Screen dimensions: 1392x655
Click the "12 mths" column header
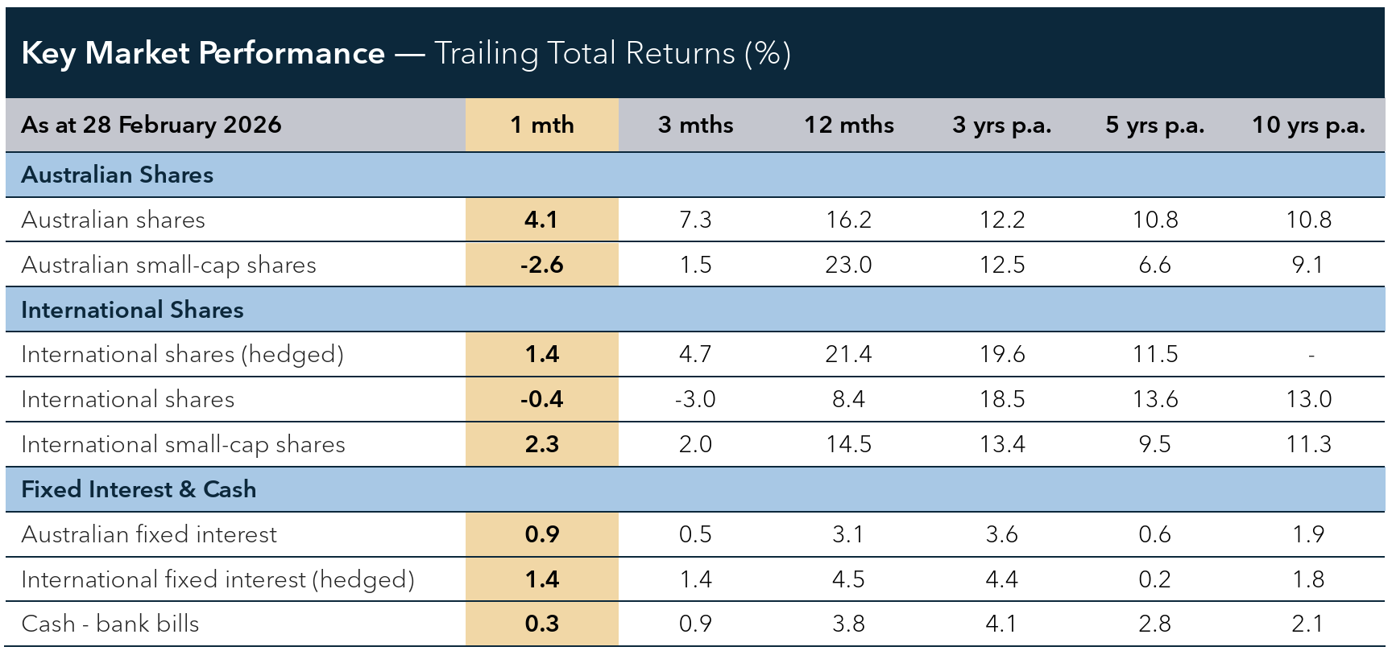(848, 125)
